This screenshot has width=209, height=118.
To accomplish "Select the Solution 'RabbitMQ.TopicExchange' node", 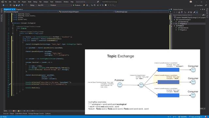I will coord(189,17).
